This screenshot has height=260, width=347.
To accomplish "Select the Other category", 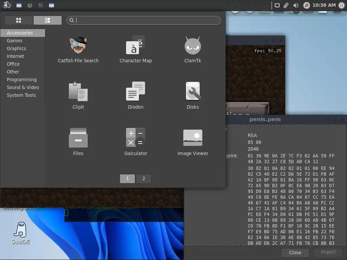I will pos(23,72).
